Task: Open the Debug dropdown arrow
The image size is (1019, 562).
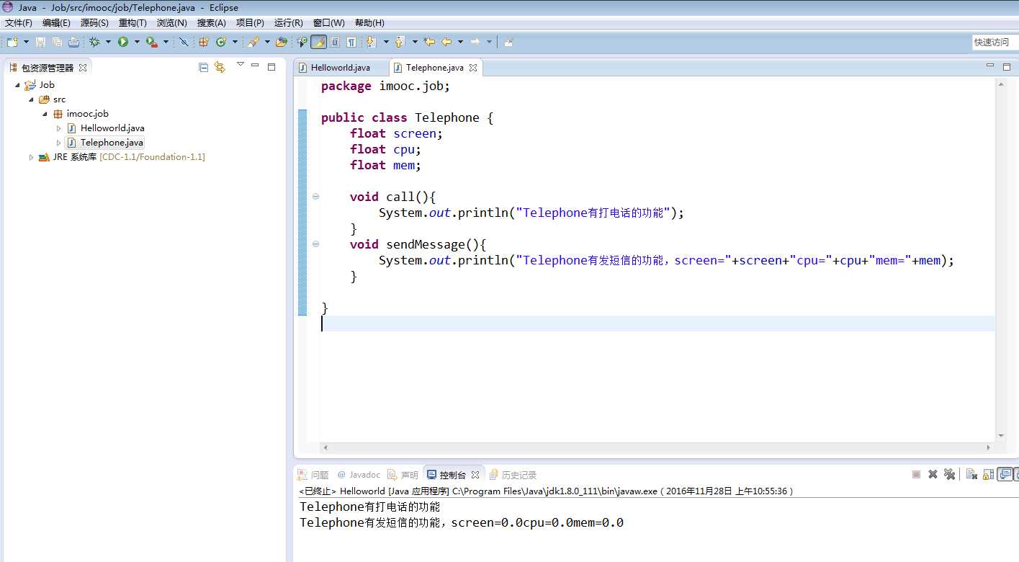Action: [108, 42]
